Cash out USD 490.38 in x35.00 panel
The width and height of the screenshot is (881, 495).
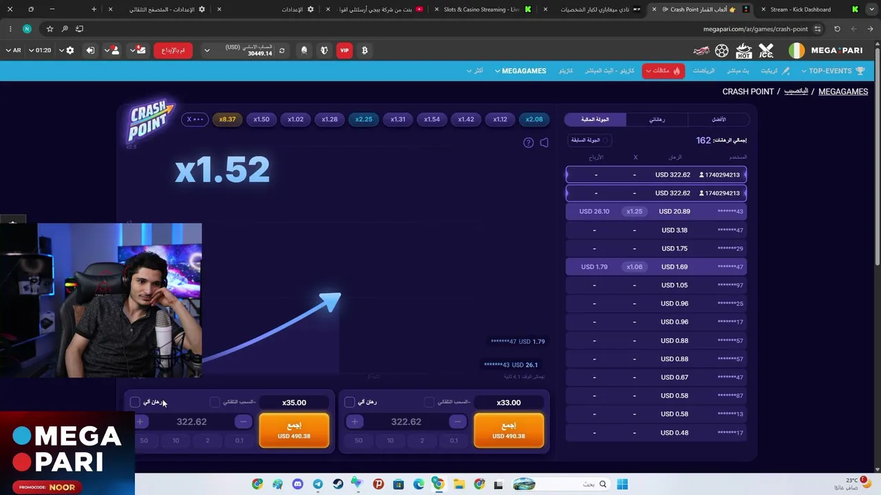pos(294,430)
